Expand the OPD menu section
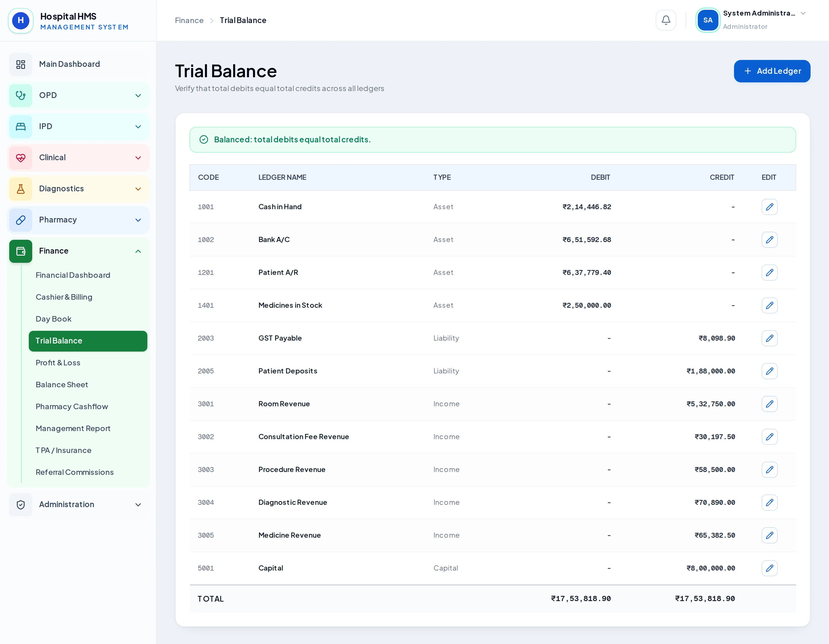Screen dimensions: 829x644 (x=79, y=95)
